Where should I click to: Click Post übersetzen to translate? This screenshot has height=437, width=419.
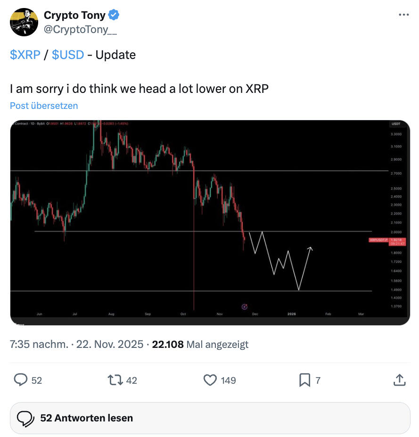44,106
